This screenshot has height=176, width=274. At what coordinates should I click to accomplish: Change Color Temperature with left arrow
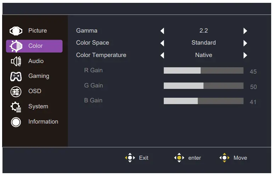pos(162,55)
